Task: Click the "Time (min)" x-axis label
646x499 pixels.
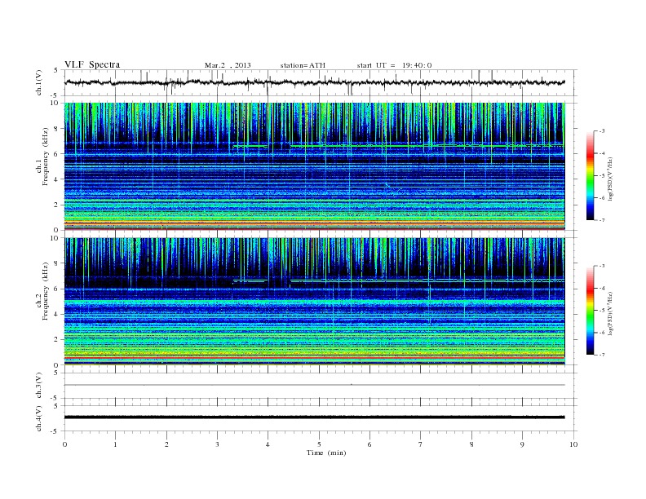Action: pos(326,453)
